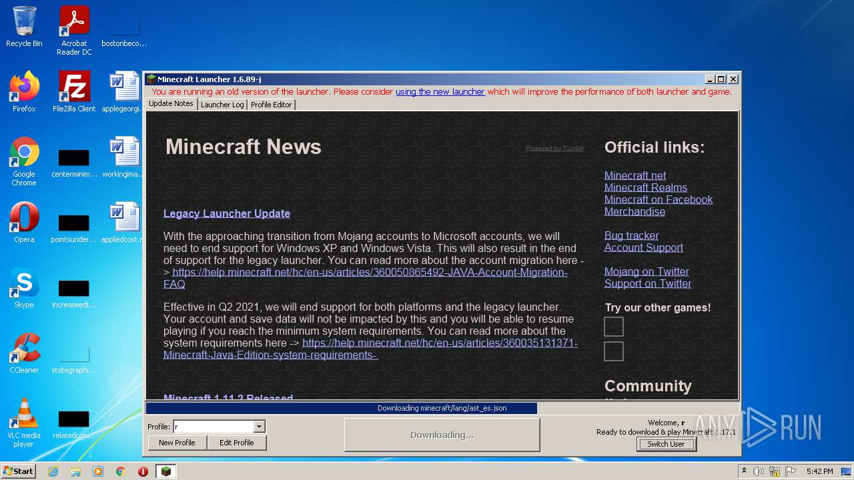Open Account Support link
Viewport: 854px width, 480px height.
click(x=644, y=247)
